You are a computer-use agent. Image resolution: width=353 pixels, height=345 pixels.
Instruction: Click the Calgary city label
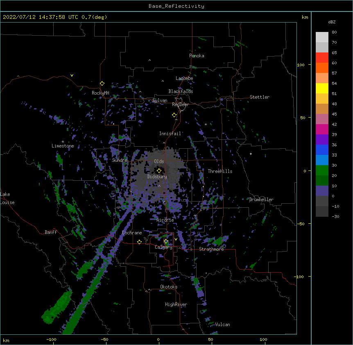163,247
